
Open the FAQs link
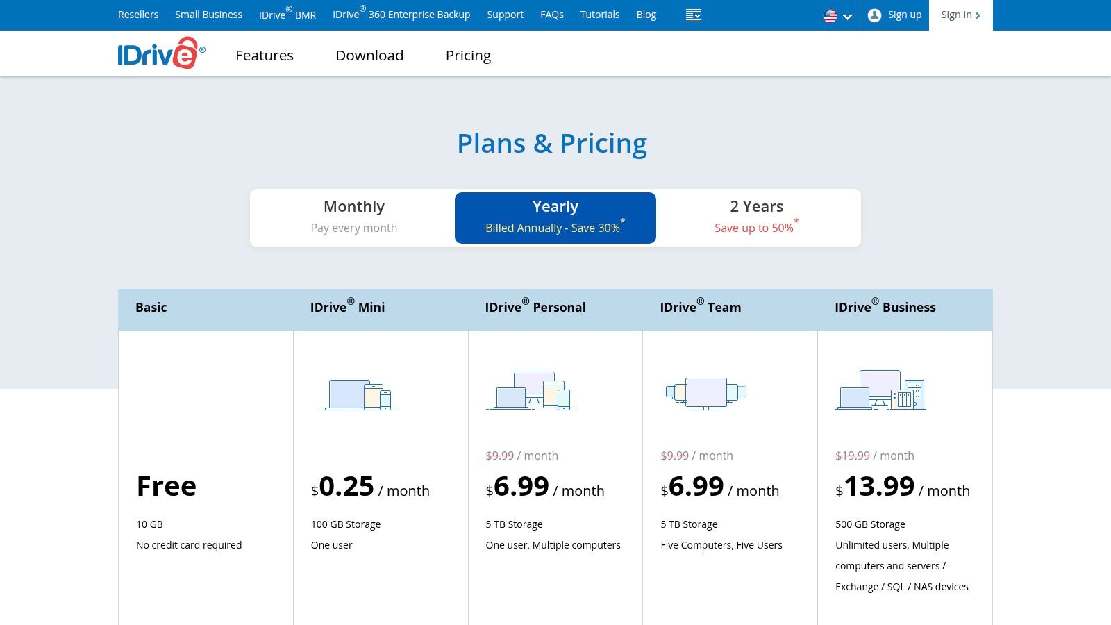pyautogui.click(x=552, y=15)
